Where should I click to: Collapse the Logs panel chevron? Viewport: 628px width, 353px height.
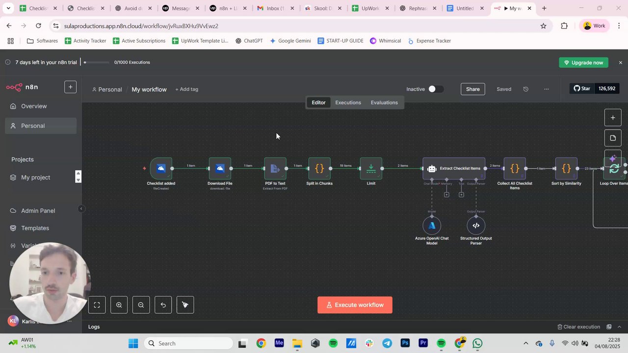tap(619, 327)
